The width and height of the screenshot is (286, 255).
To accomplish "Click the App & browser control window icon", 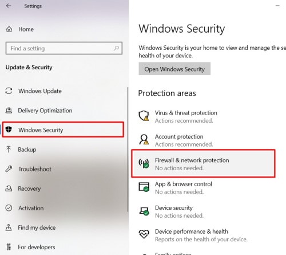I will (x=144, y=187).
